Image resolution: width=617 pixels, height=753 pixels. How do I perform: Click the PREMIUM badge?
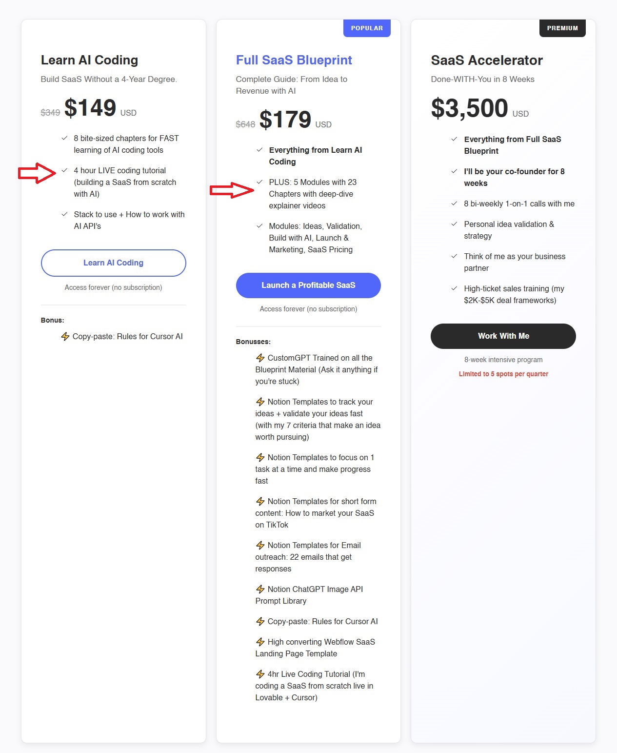click(x=562, y=28)
